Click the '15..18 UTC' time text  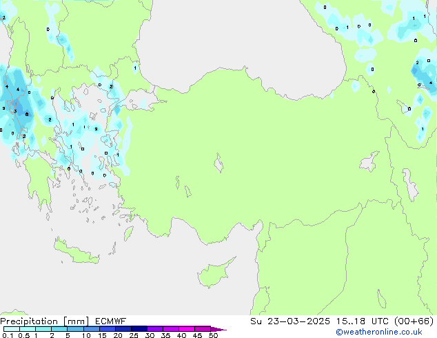pos(362,321)
